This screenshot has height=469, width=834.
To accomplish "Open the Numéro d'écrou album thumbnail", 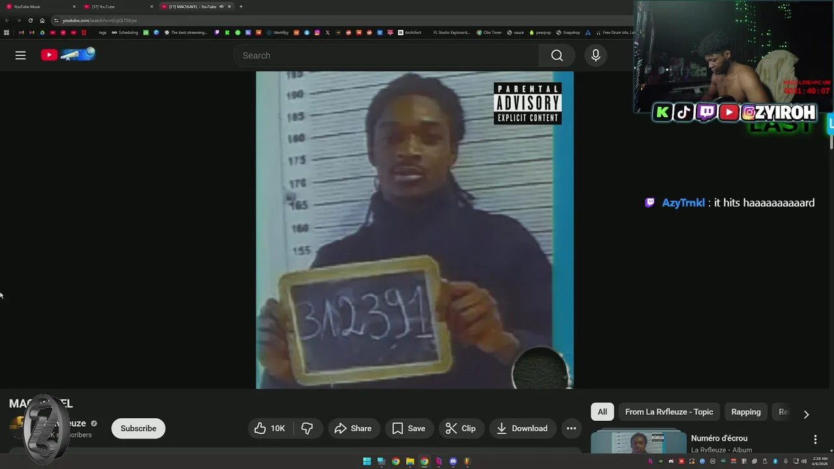I will [639, 442].
